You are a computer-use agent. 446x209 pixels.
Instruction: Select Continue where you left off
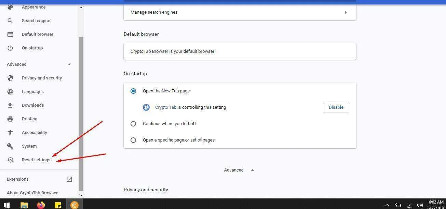pyautogui.click(x=133, y=124)
